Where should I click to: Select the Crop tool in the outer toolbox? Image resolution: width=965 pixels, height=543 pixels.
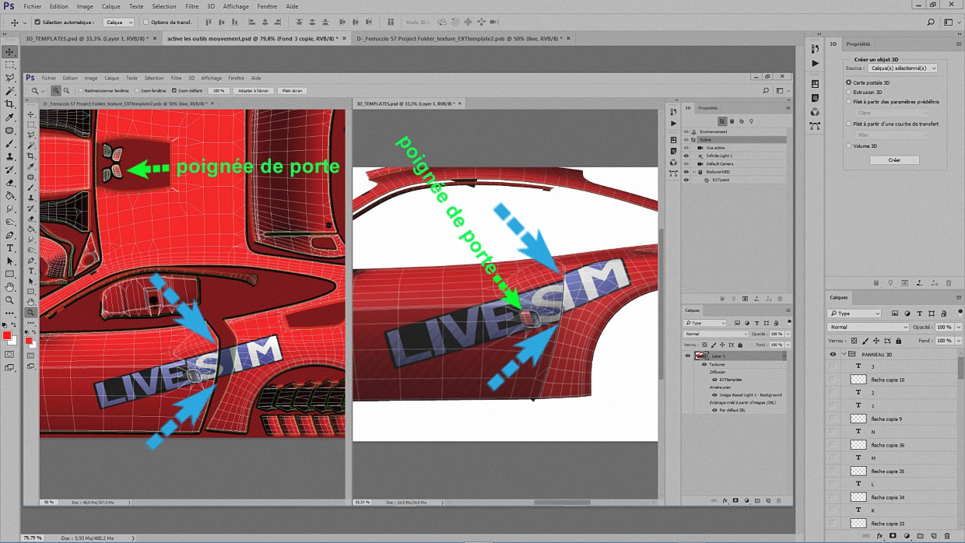coord(10,104)
